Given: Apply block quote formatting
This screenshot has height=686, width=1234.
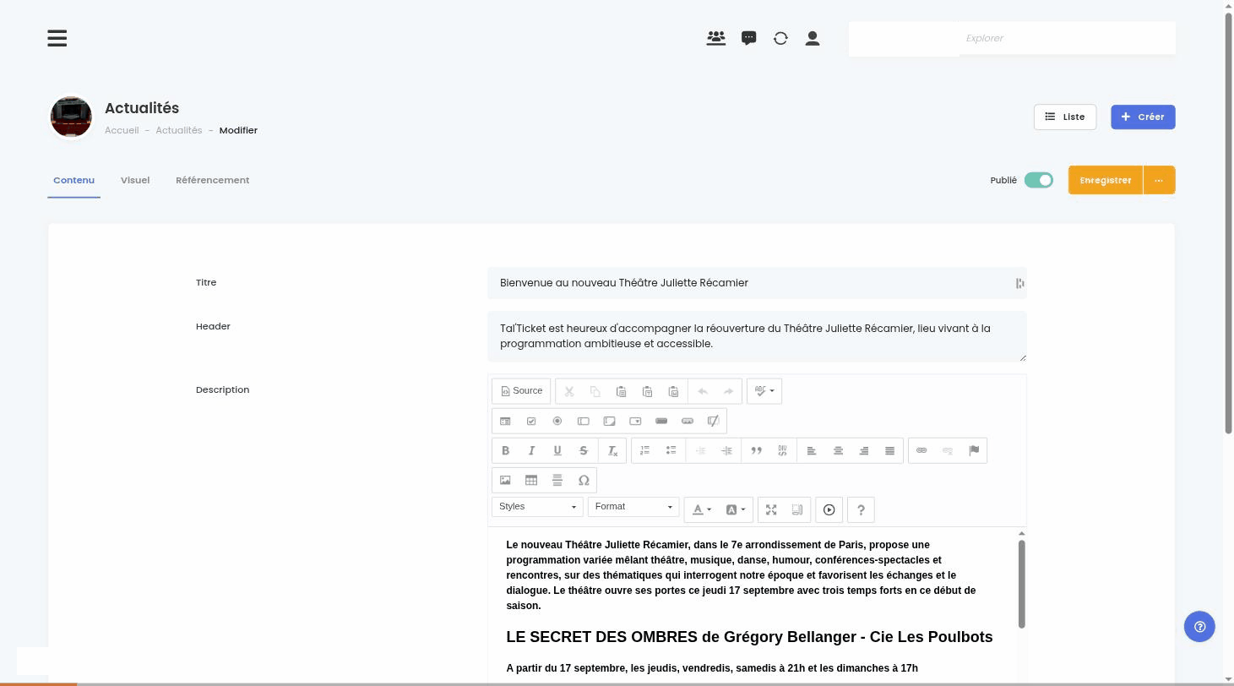Looking at the screenshot, I should click(757, 450).
